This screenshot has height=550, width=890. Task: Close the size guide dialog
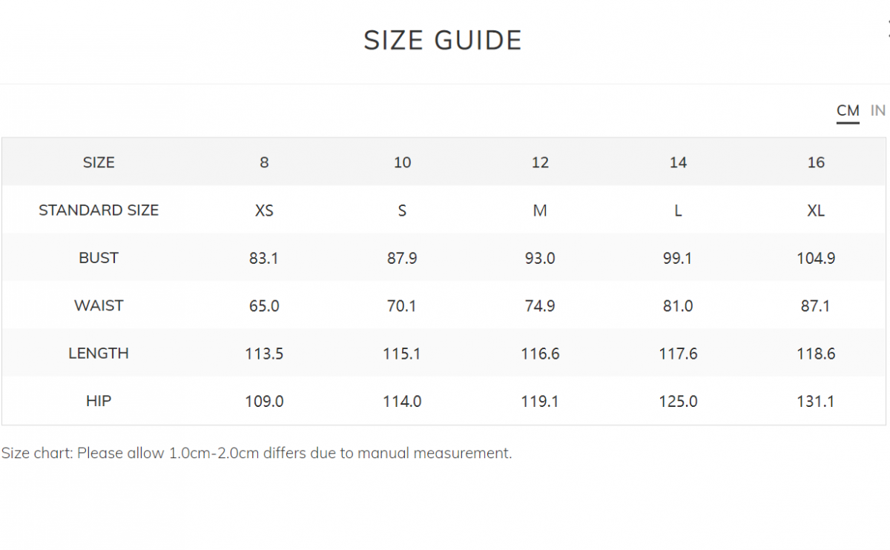(x=888, y=30)
